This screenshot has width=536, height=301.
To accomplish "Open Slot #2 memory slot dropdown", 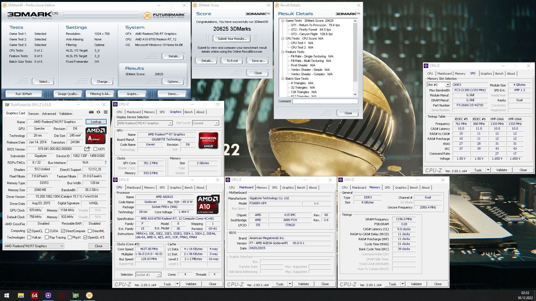I will click(439, 85).
